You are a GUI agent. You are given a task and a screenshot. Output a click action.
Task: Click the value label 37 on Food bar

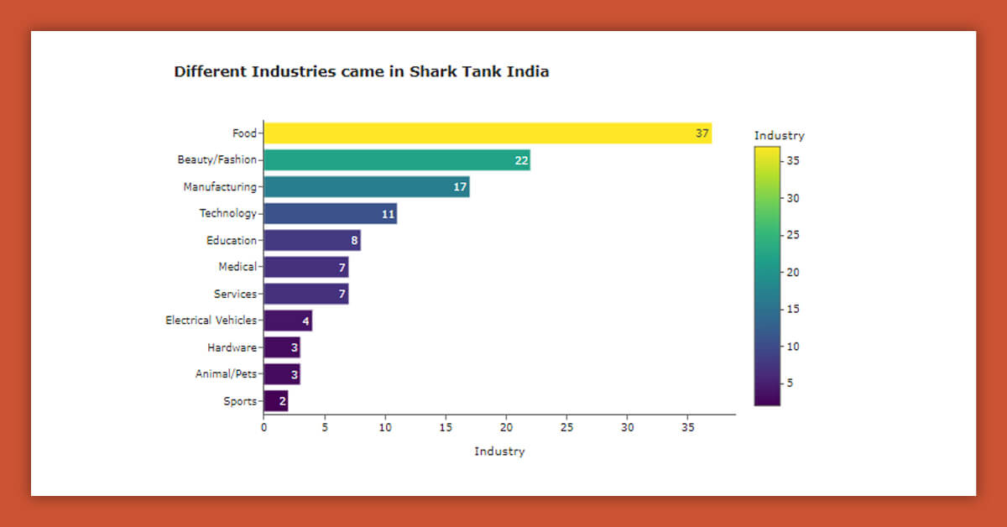[x=702, y=133]
